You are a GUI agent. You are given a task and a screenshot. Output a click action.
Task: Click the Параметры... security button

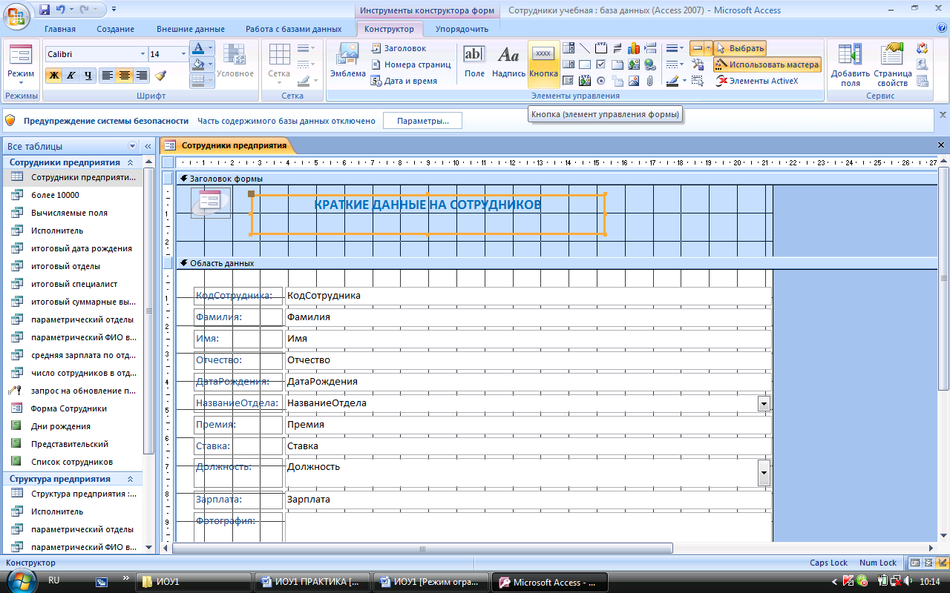coord(422,120)
